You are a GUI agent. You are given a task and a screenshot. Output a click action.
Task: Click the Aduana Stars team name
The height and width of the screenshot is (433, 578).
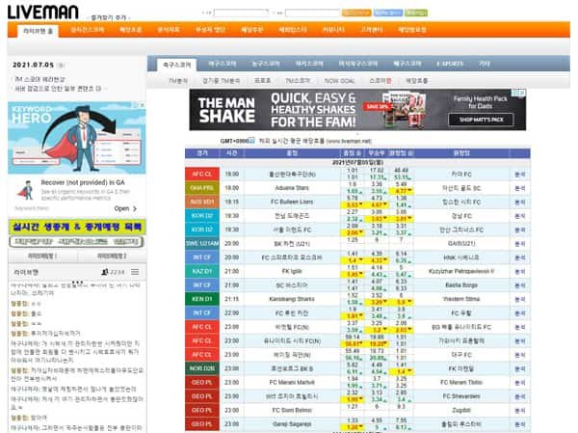tap(292, 188)
